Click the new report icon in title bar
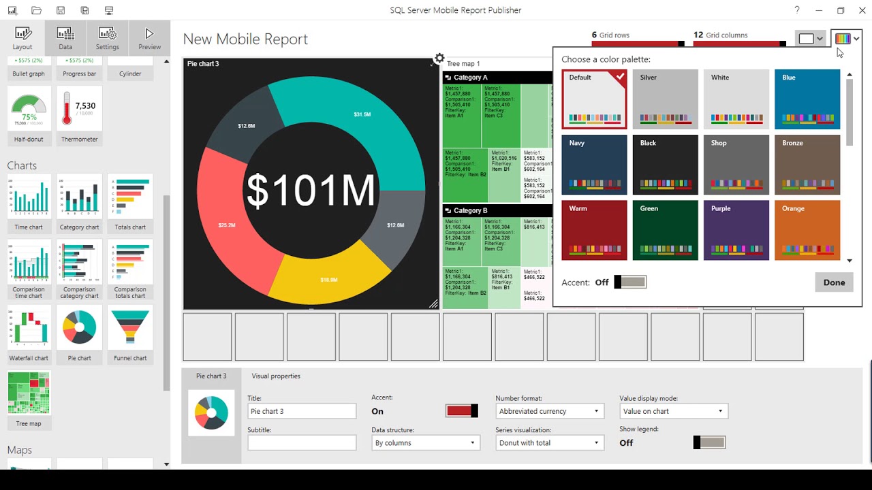This screenshot has width=872, height=490. click(x=12, y=10)
